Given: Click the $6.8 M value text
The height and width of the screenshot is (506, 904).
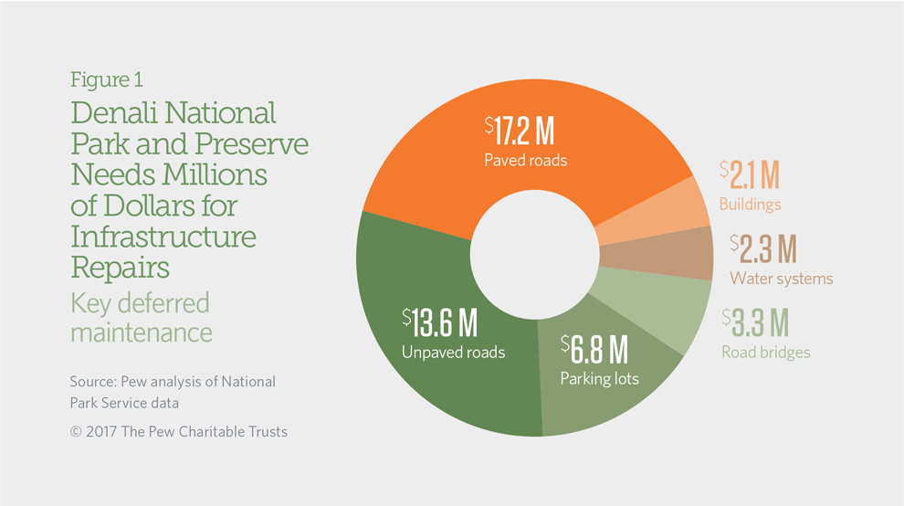Looking at the screenshot, I should click(x=594, y=349).
